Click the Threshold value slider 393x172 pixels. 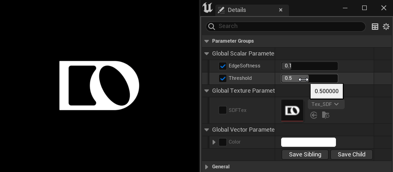tap(310, 78)
